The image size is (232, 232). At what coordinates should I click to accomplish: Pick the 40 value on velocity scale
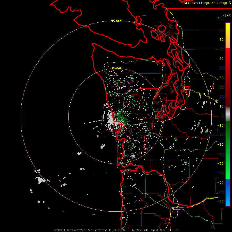click(x=221, y=78)
